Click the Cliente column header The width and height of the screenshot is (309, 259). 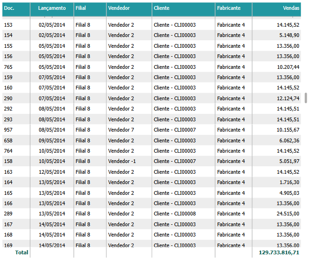(x=162, y=8)
